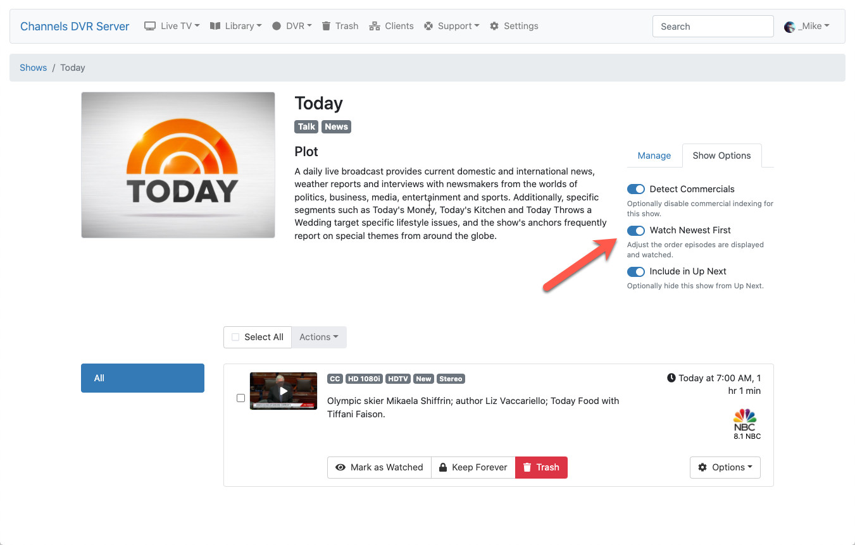Image resolution: width=855 pixels, height=545 pixels.
Task: Click the Search input field
Action: (713, 27)
